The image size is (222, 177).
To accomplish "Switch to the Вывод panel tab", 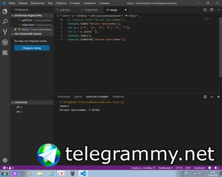I will pyautogui.click(x=78, y=97).
